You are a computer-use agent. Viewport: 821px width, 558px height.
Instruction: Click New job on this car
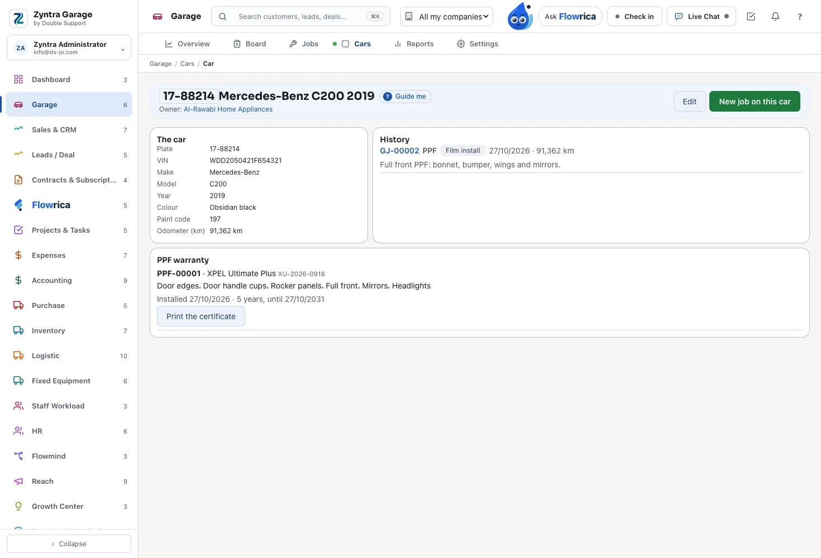755,102
